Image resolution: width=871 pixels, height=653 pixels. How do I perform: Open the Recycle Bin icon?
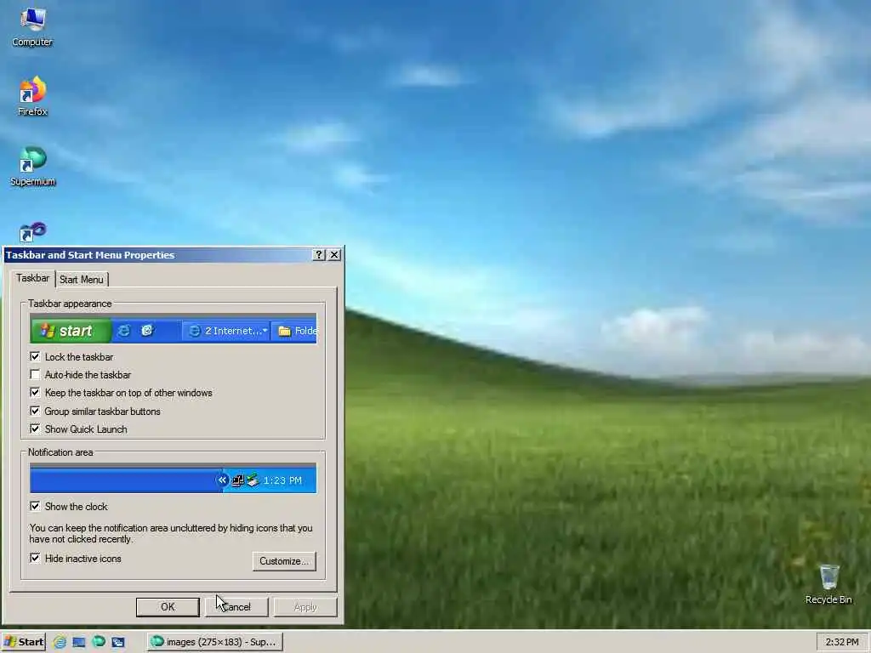[828, 584]
